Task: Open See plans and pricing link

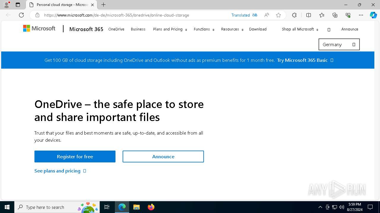Action: [60, 171]
